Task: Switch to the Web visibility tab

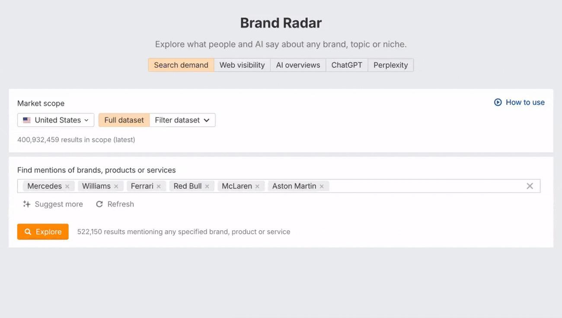Action: [242, 65]
